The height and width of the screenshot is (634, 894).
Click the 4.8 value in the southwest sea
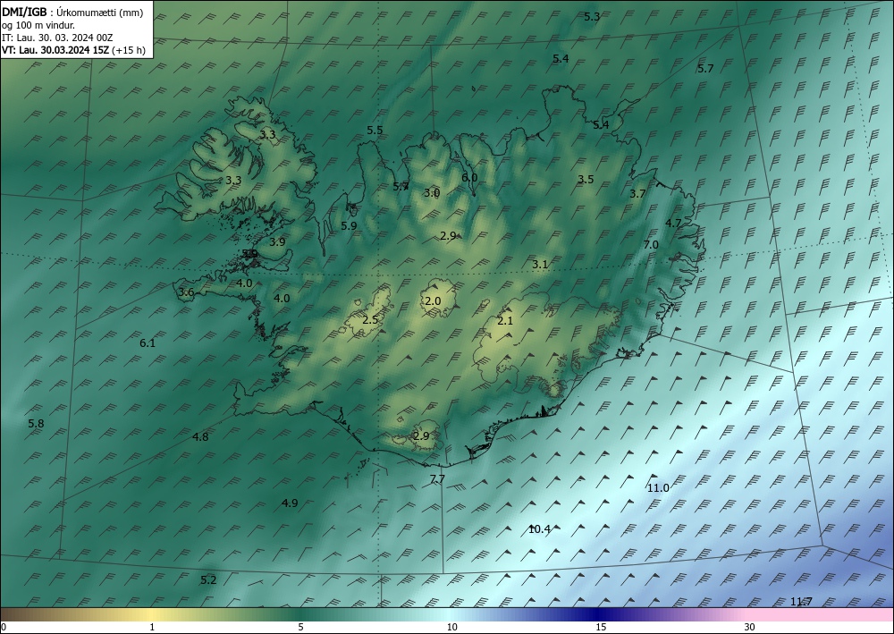point(200,437)
